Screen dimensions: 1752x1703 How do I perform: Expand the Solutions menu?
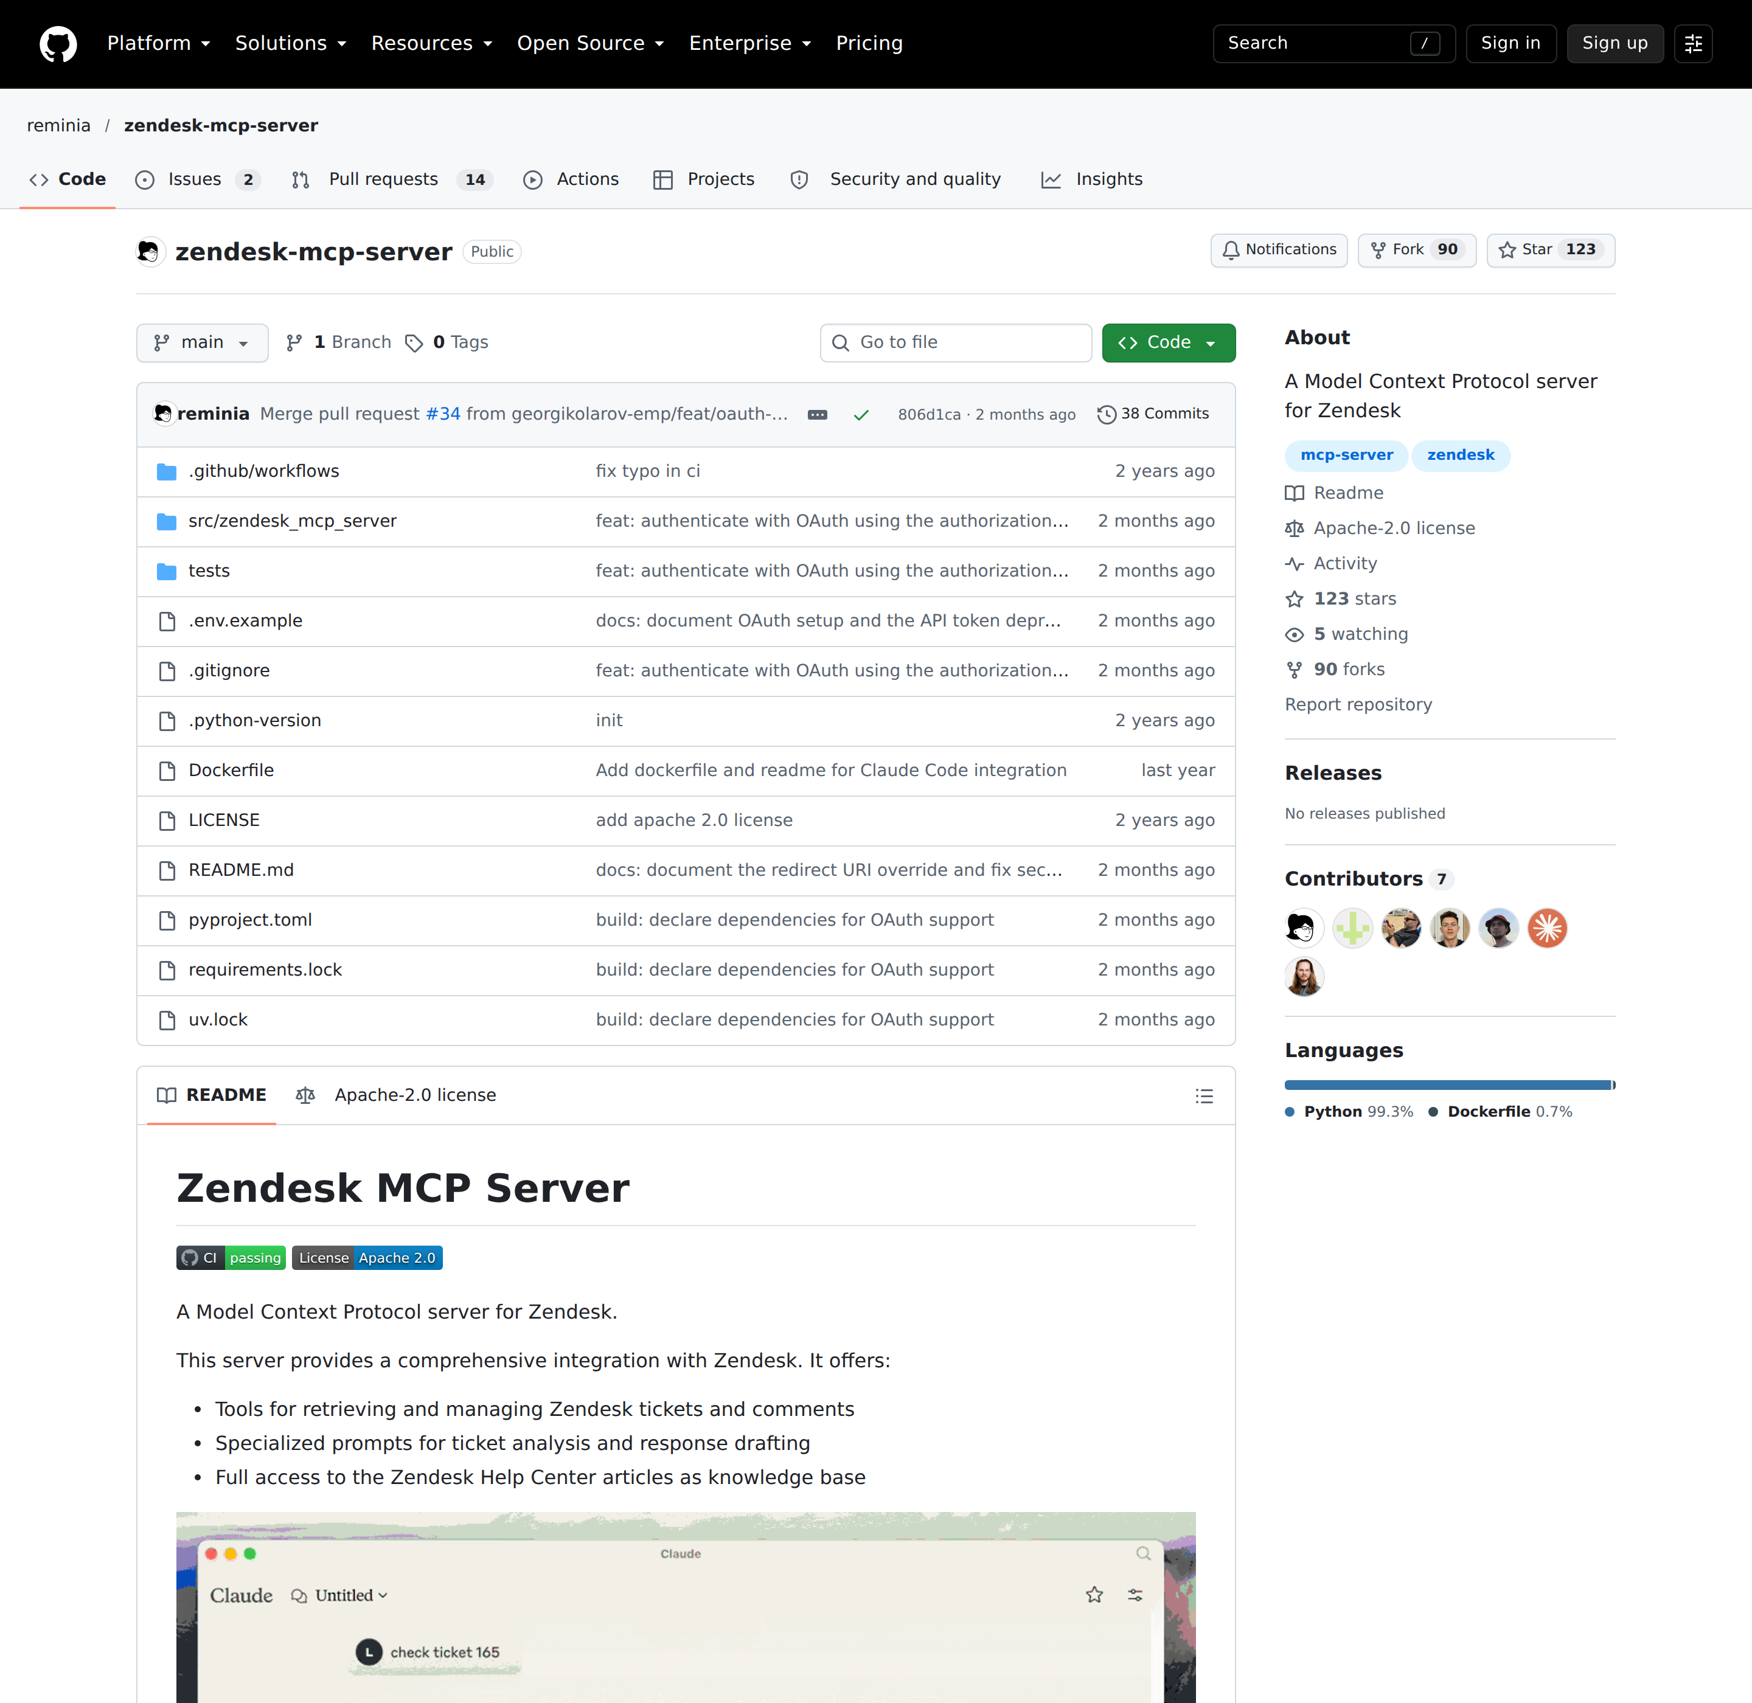pos(291,44)
